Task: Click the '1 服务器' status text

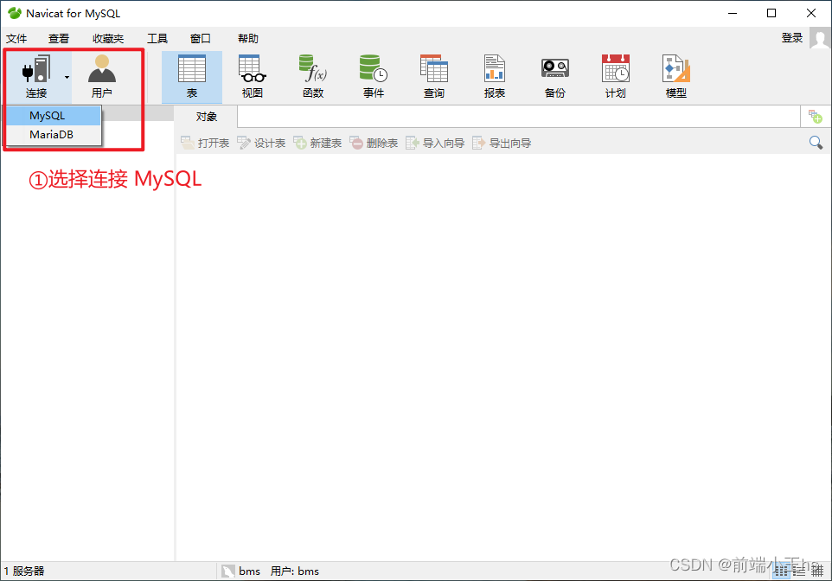Action: coord(24,571)
